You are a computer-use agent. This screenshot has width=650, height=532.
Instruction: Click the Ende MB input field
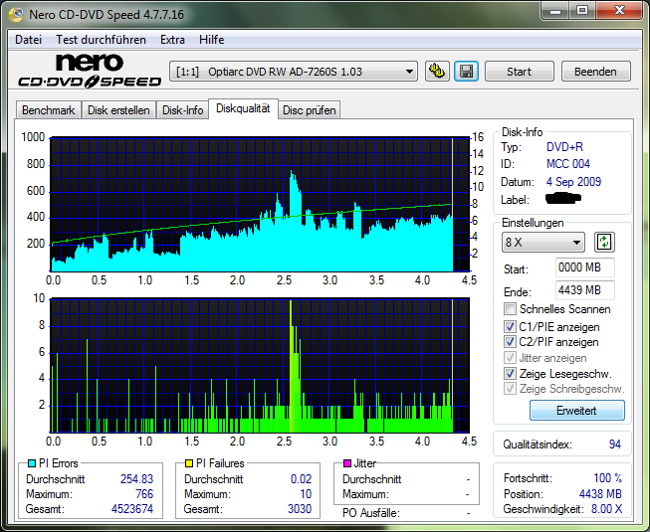(x=584, y=290)
